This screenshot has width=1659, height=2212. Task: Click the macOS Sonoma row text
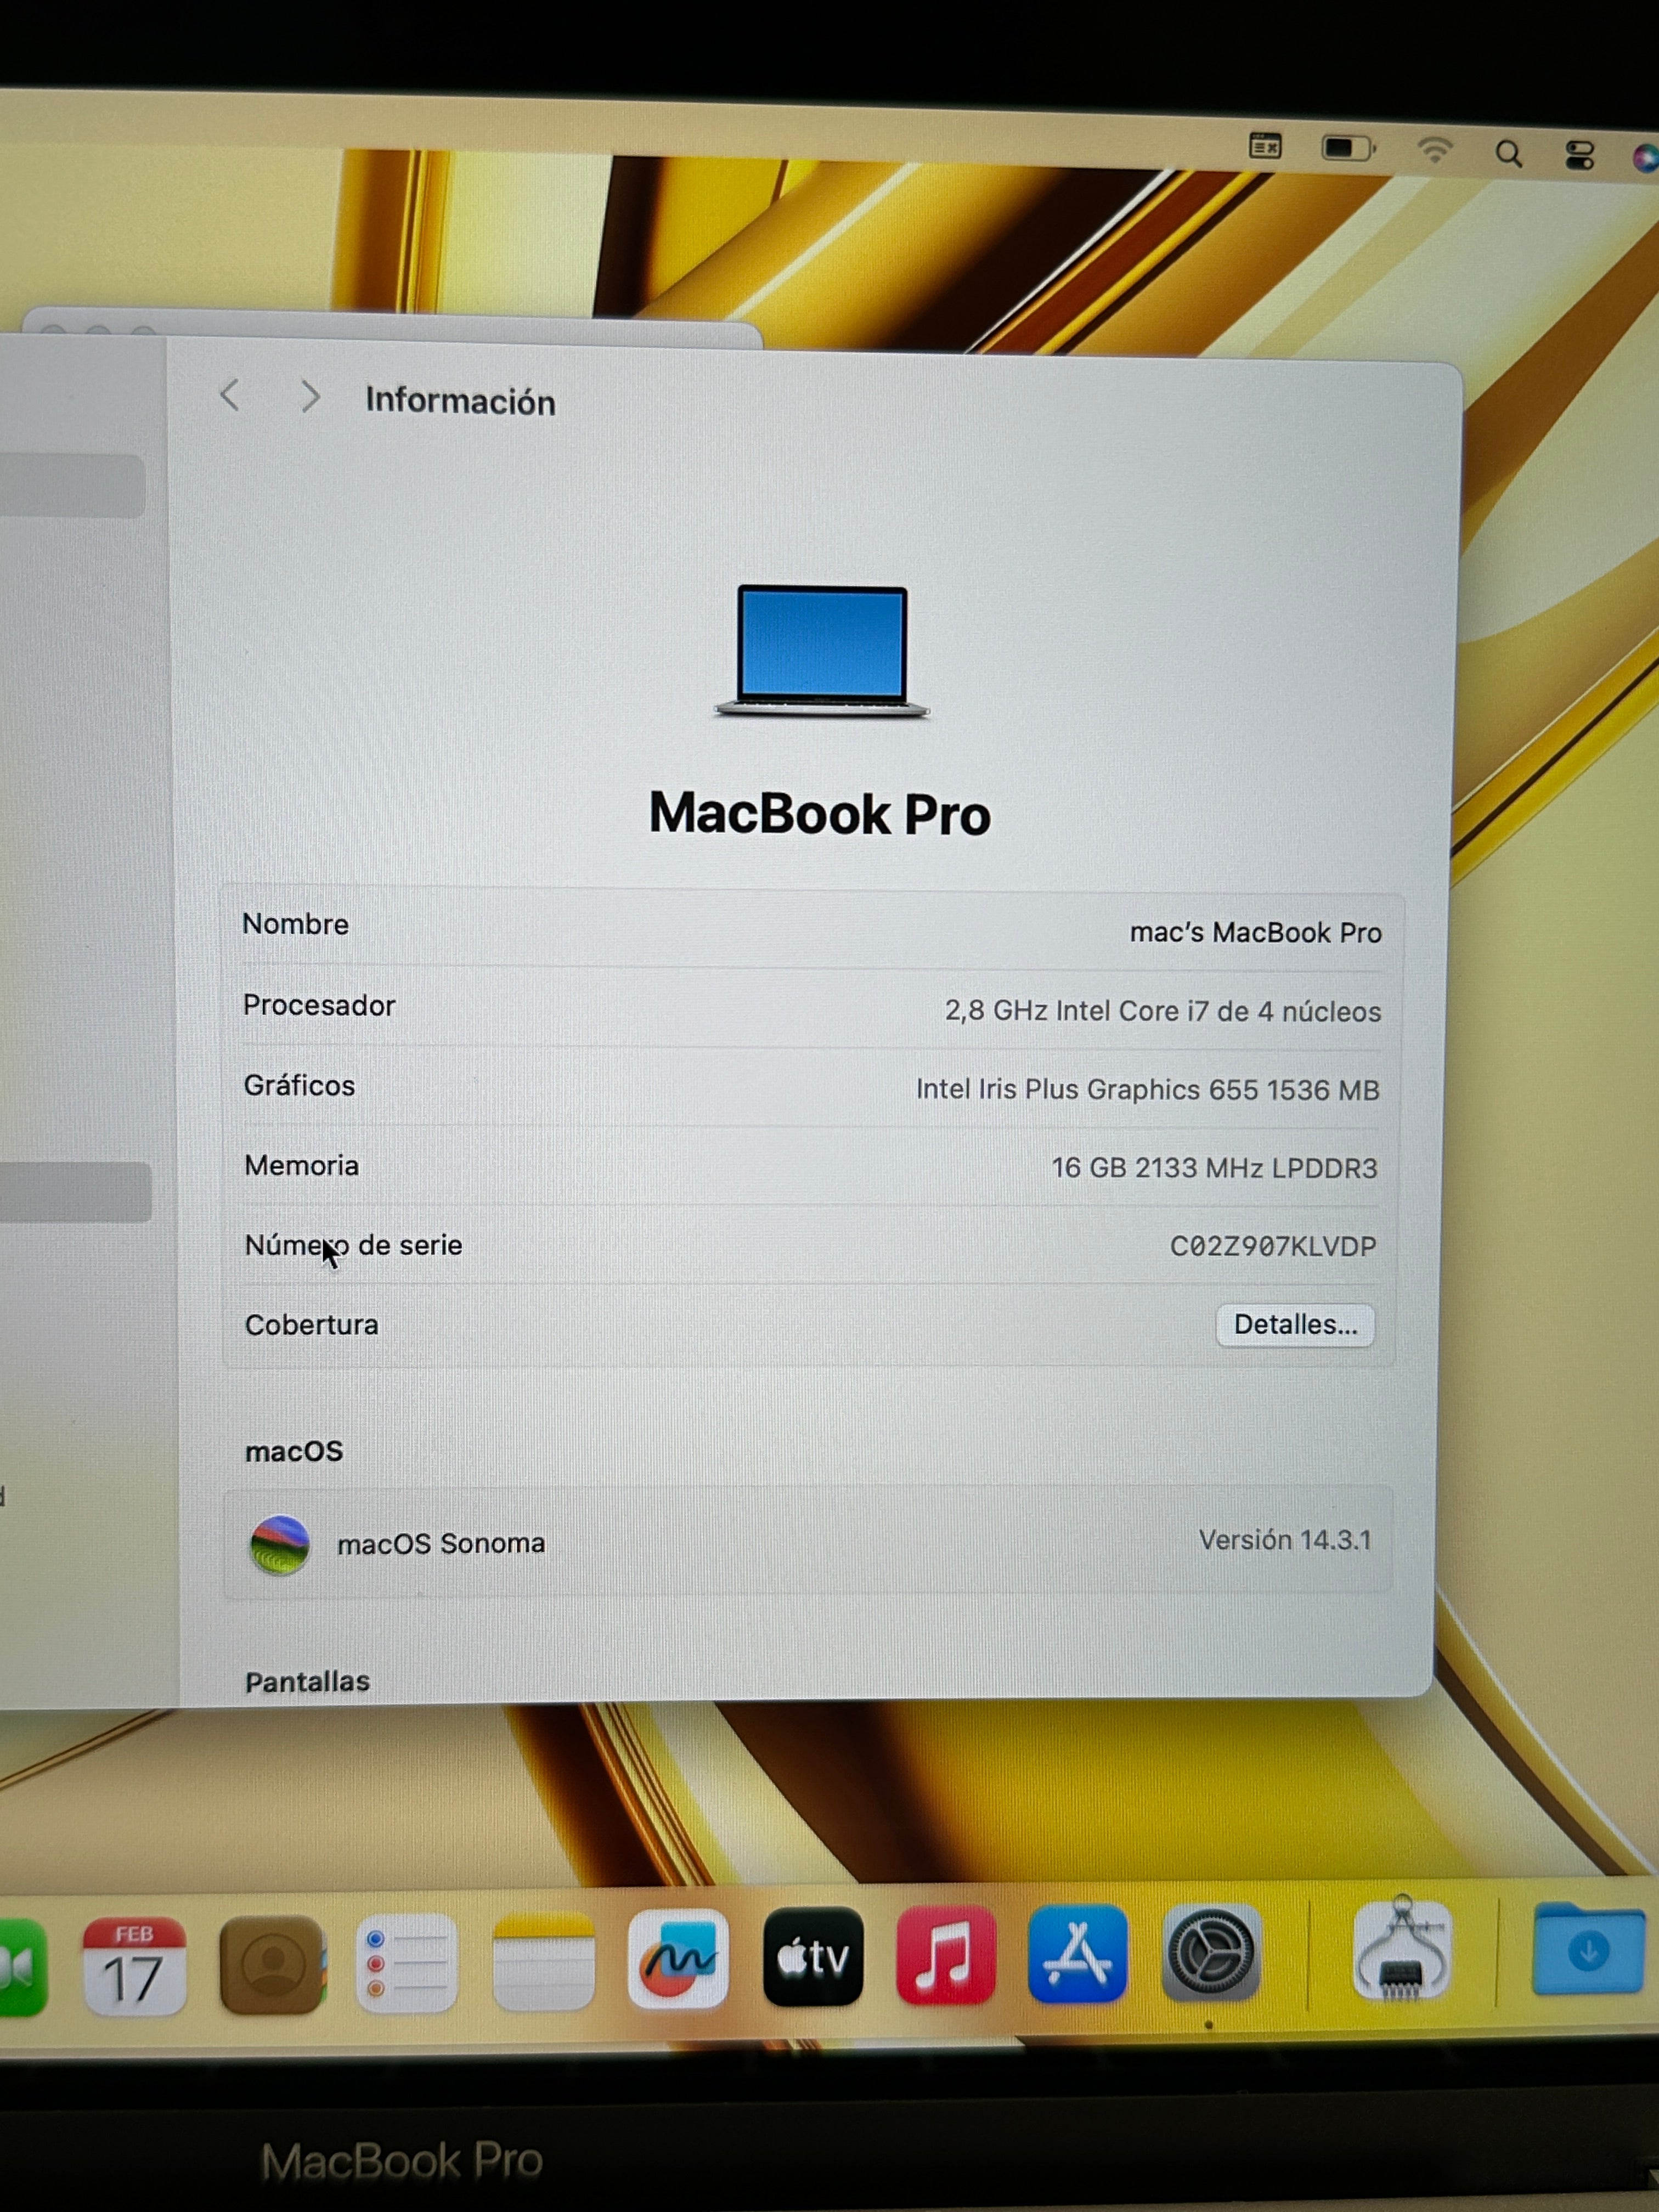[441, 1544]
